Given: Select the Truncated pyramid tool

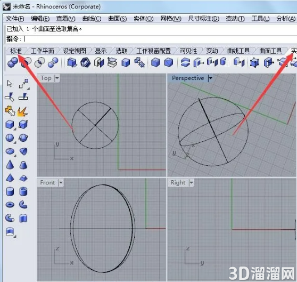Looking at the screenshot, I should click(x=23, y=178).
